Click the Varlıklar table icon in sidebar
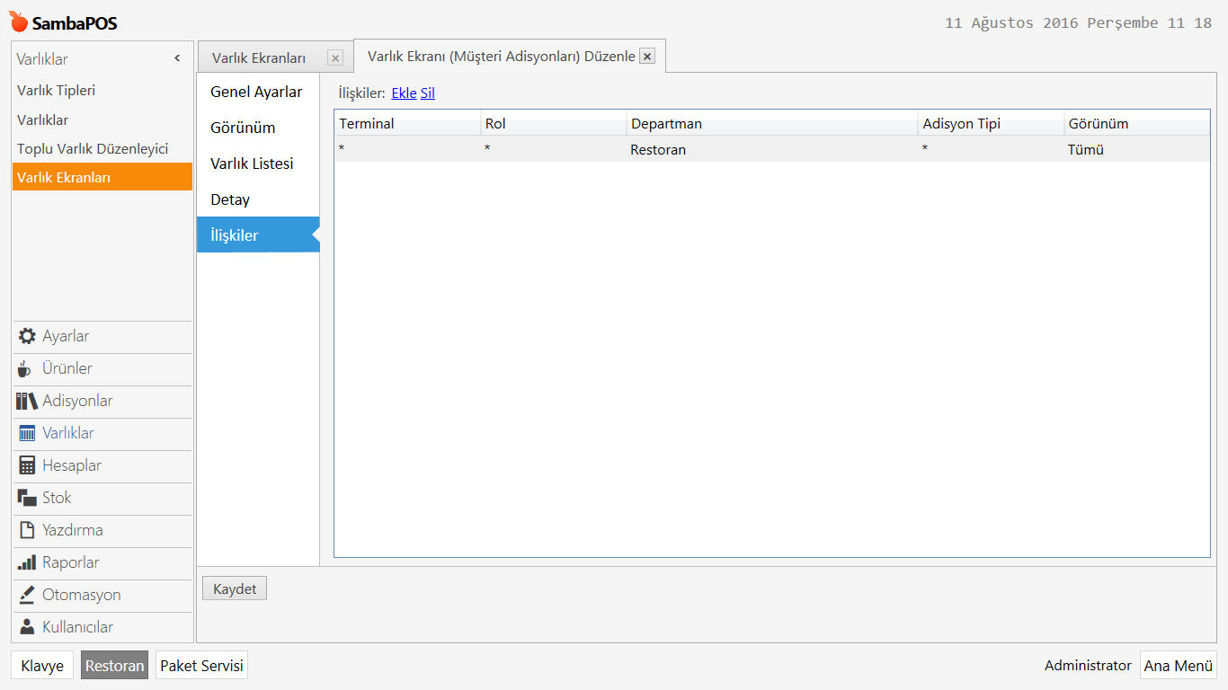 [27, 433]
